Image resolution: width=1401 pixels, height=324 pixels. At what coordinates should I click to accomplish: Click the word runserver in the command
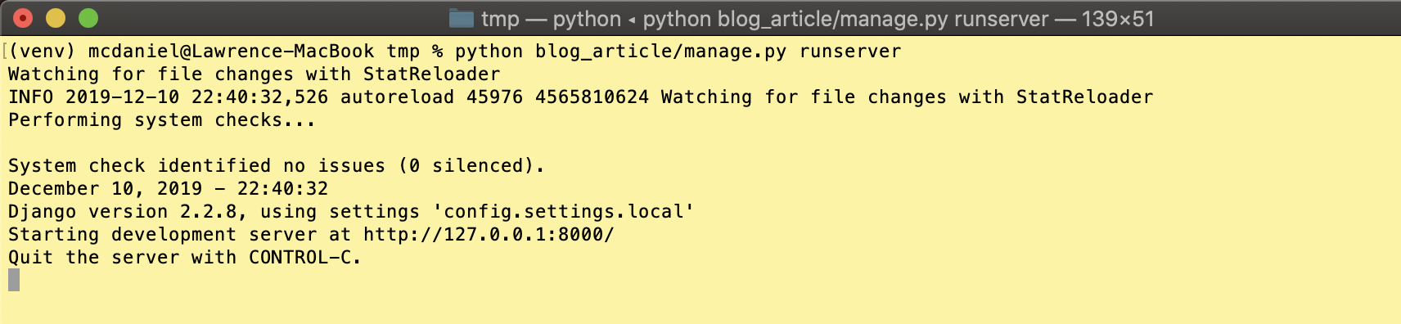click(850, 52)
